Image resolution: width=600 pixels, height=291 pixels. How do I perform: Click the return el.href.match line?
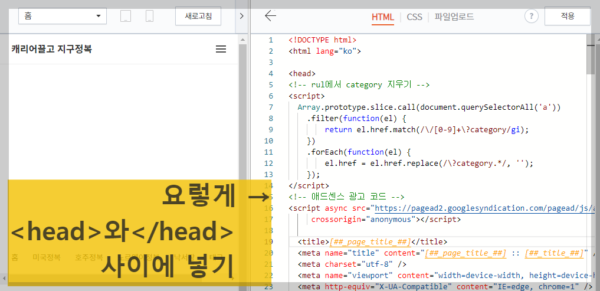(427, 129)
